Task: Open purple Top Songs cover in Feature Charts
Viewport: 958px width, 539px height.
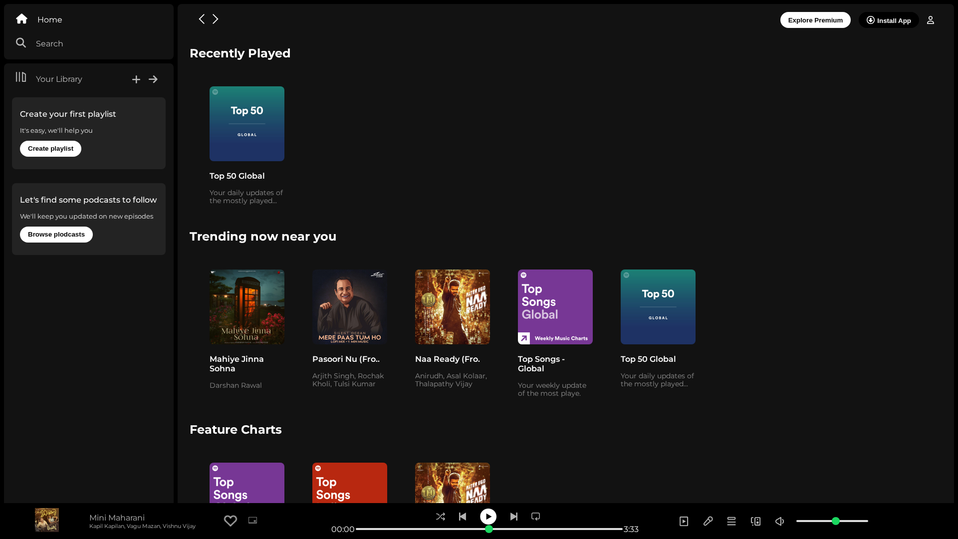Action: click(x=247, y=483)
